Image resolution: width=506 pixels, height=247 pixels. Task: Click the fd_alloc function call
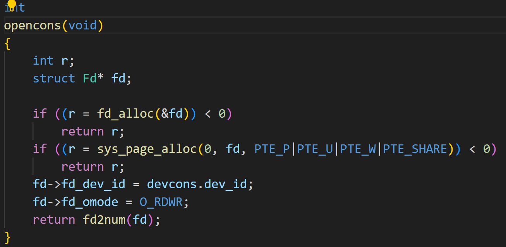[125, 113]
